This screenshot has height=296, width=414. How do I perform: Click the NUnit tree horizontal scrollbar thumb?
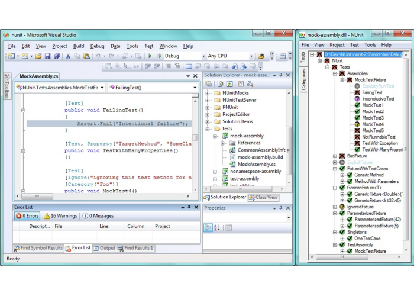pyautogui.click(x=342, y=256)
